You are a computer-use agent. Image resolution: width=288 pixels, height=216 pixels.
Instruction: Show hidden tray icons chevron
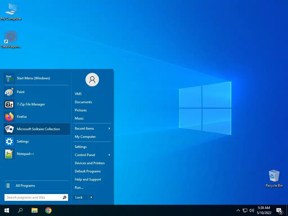click(238, 210)
